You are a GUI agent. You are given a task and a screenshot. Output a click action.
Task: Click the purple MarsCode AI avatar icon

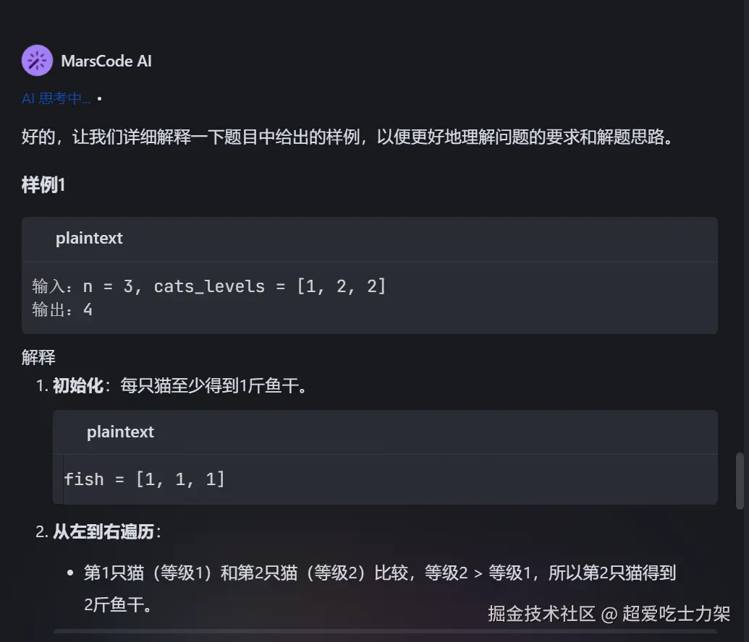pyautogui.click(x=37, y=61)
